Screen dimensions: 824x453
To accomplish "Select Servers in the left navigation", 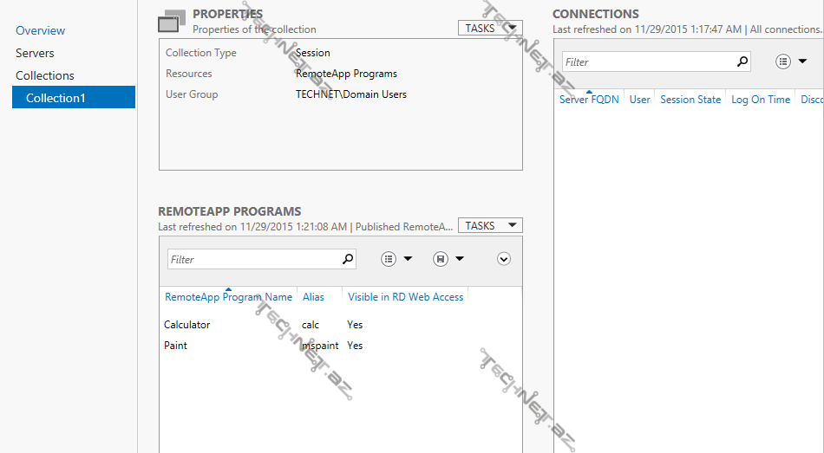I will pyautogui.click(x=35, y=53).
